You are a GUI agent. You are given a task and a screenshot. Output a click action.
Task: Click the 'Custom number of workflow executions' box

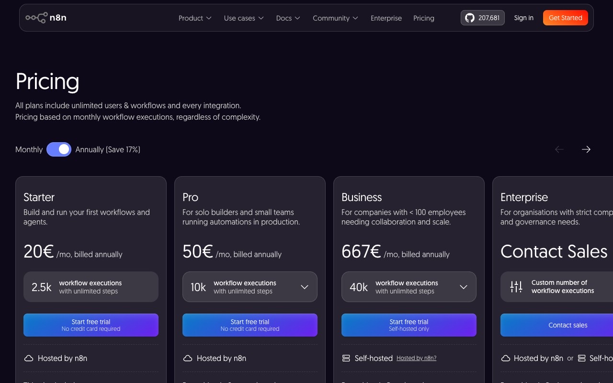pos(556,287)
